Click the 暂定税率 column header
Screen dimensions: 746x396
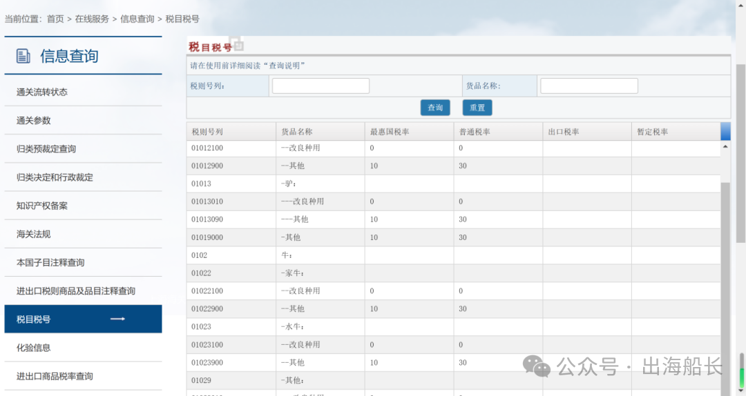tap(676, 132)
